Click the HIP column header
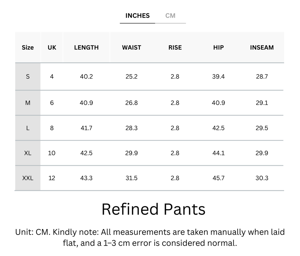The image size is (300, 256). 218,47
